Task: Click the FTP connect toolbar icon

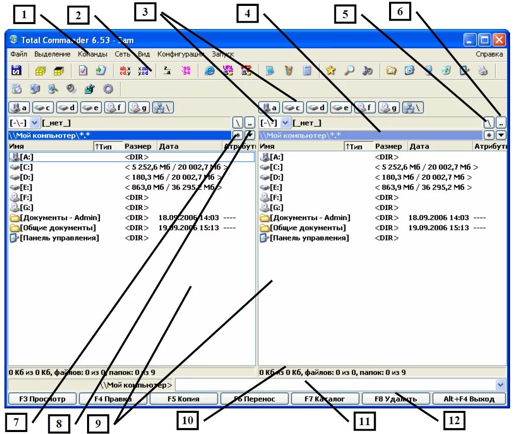Action: click(x=246, y=70)
